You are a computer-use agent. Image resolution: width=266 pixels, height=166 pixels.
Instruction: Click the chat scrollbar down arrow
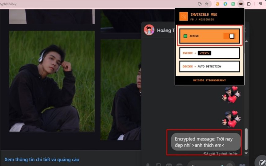click(x=246, y=153)
